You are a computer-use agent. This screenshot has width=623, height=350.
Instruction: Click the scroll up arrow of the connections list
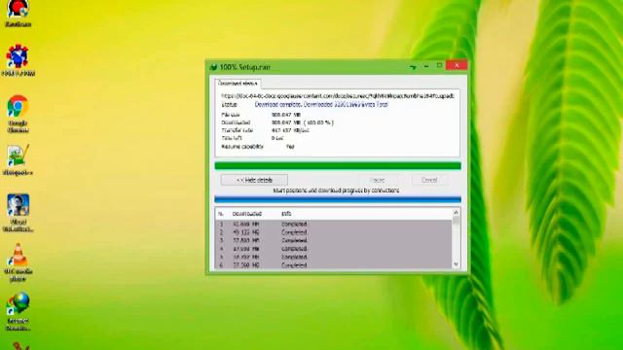456,213
